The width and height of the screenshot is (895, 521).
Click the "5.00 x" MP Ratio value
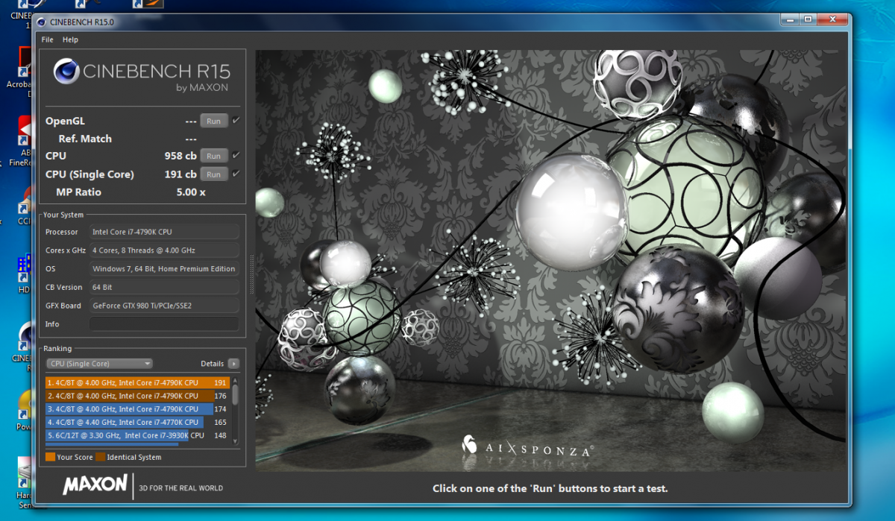coord(192,192)
